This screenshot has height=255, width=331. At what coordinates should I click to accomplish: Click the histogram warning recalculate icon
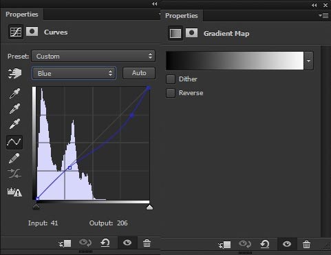point(14,192)
